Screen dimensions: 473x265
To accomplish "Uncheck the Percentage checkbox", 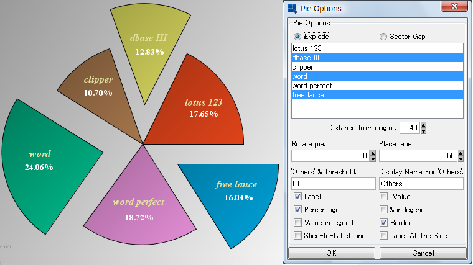I will [297, 210].
